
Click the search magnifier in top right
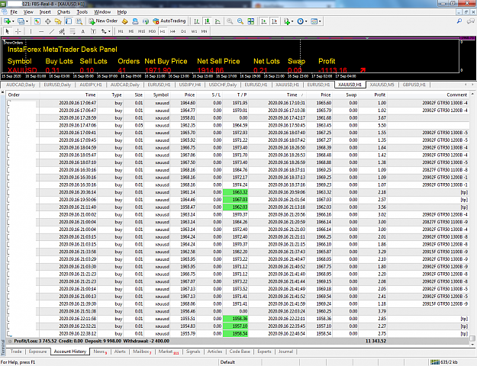[459, 21]
